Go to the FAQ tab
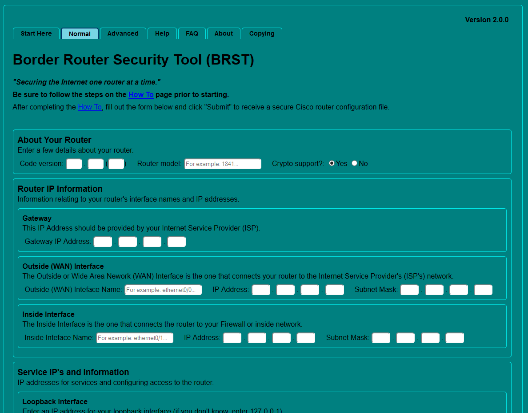 [192, 33]
